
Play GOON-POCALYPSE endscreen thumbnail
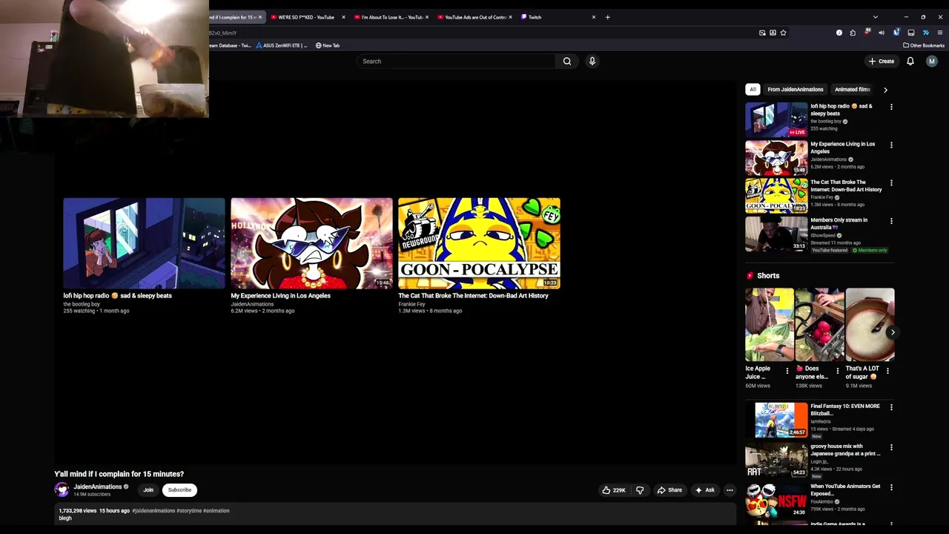[x=479, y=243]
